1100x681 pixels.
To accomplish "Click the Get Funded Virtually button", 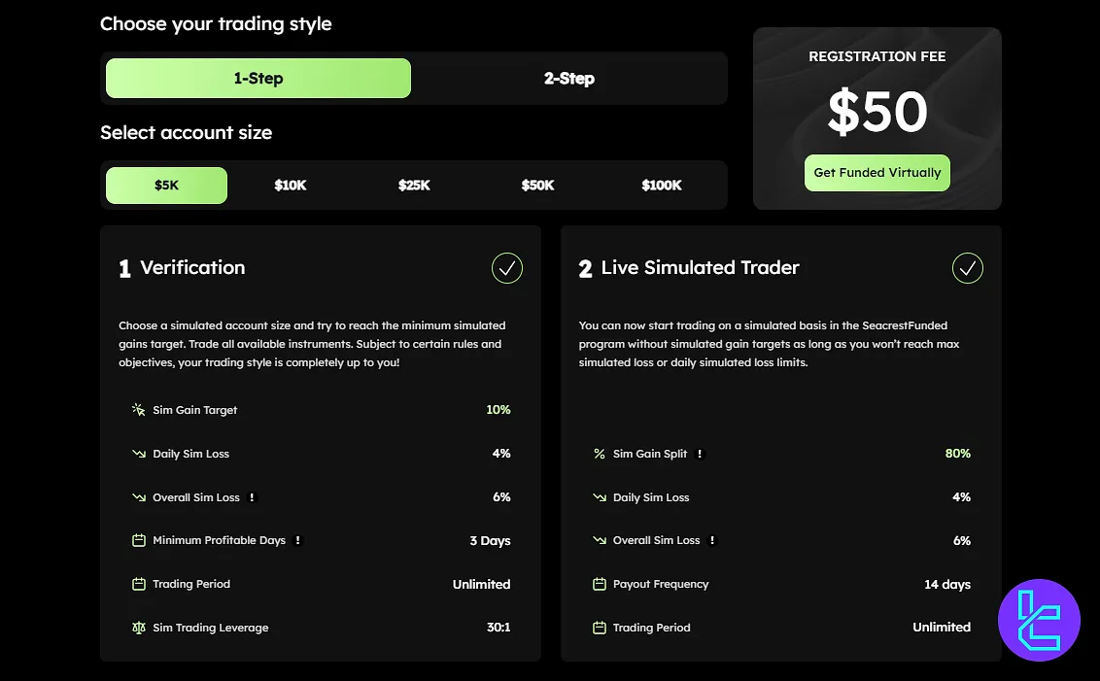I will click(877, 173).
